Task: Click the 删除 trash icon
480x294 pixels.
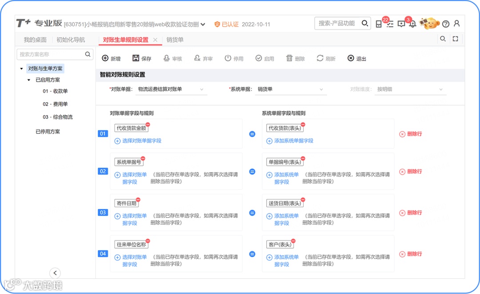Action: coord(289,58)
